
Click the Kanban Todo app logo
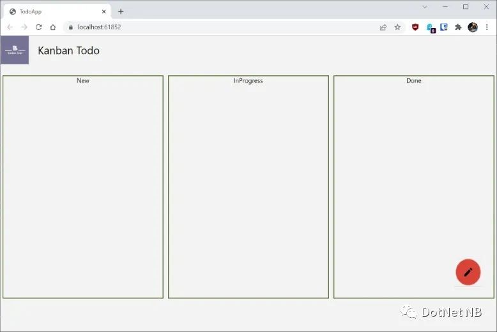coord(15,50)
